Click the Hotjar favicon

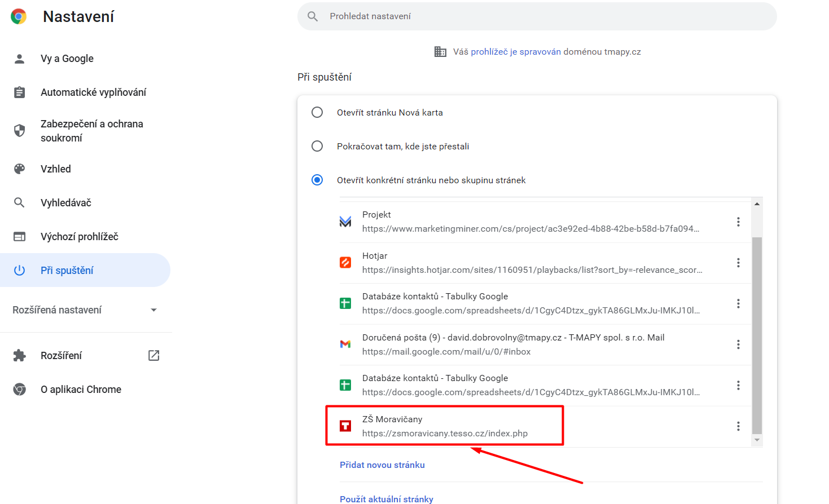pos(345,263)
